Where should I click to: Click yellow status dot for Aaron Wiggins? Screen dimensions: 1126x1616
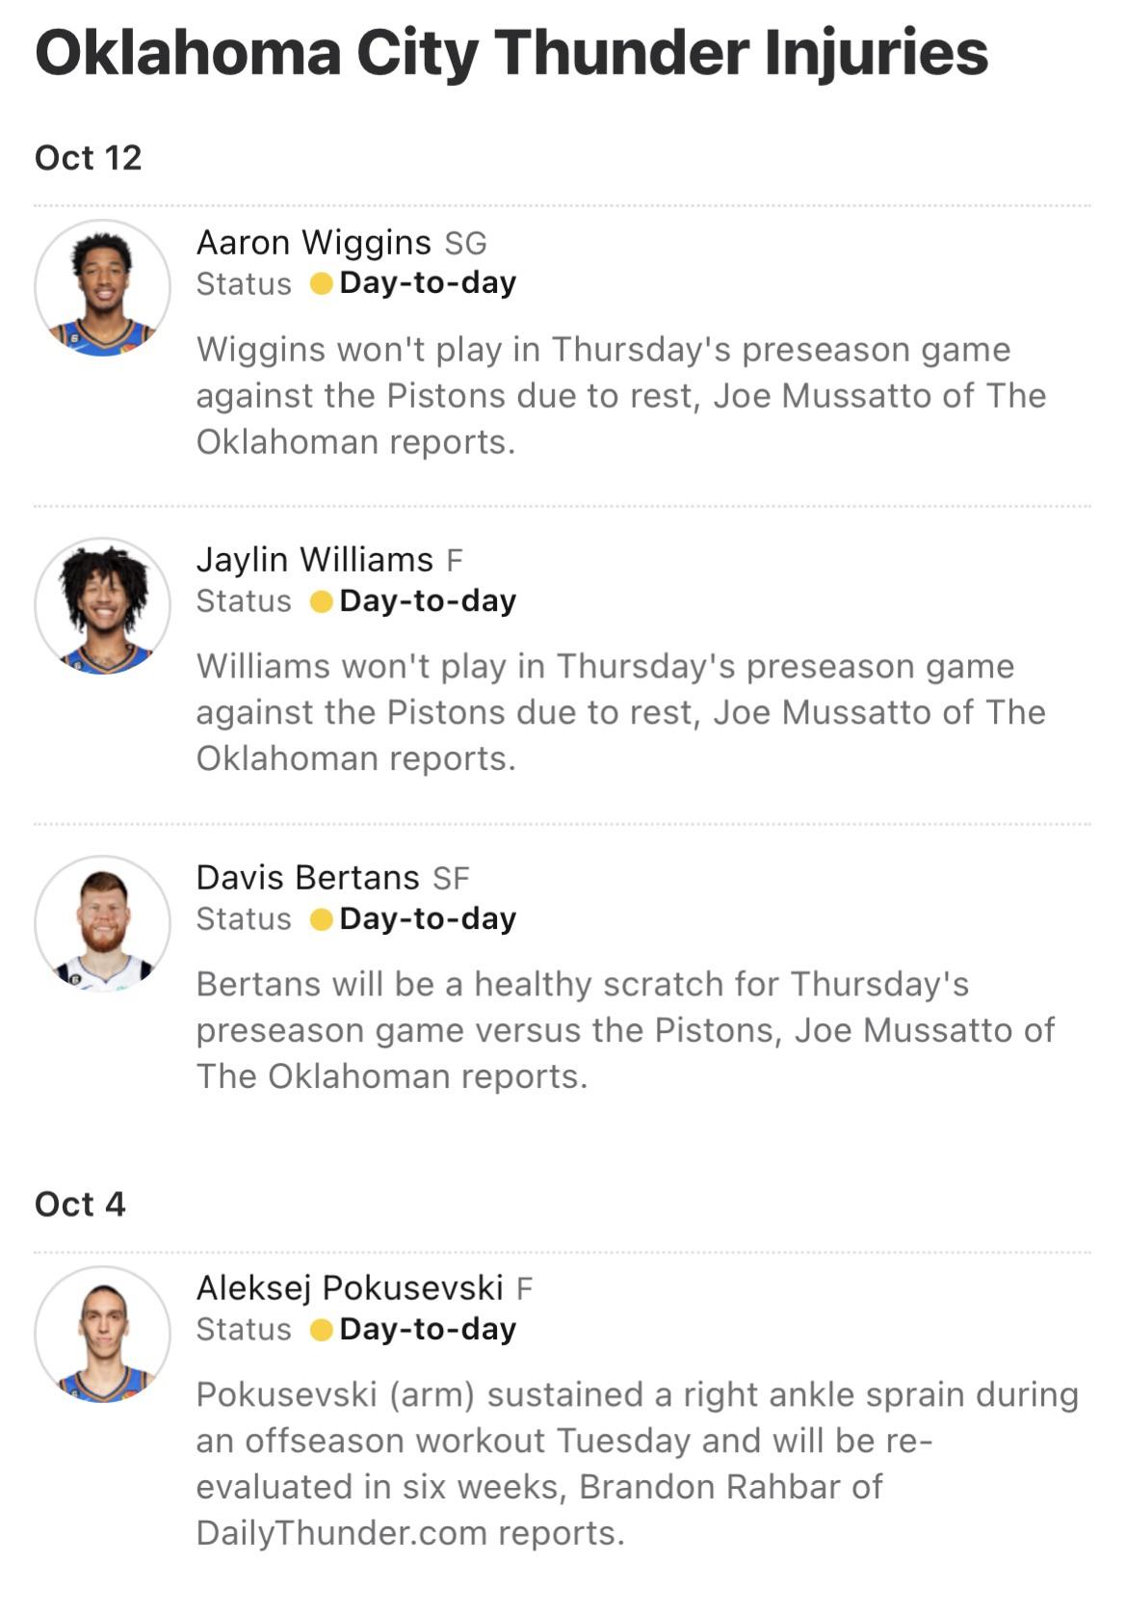pyautogui.click(x=322, y=284)
